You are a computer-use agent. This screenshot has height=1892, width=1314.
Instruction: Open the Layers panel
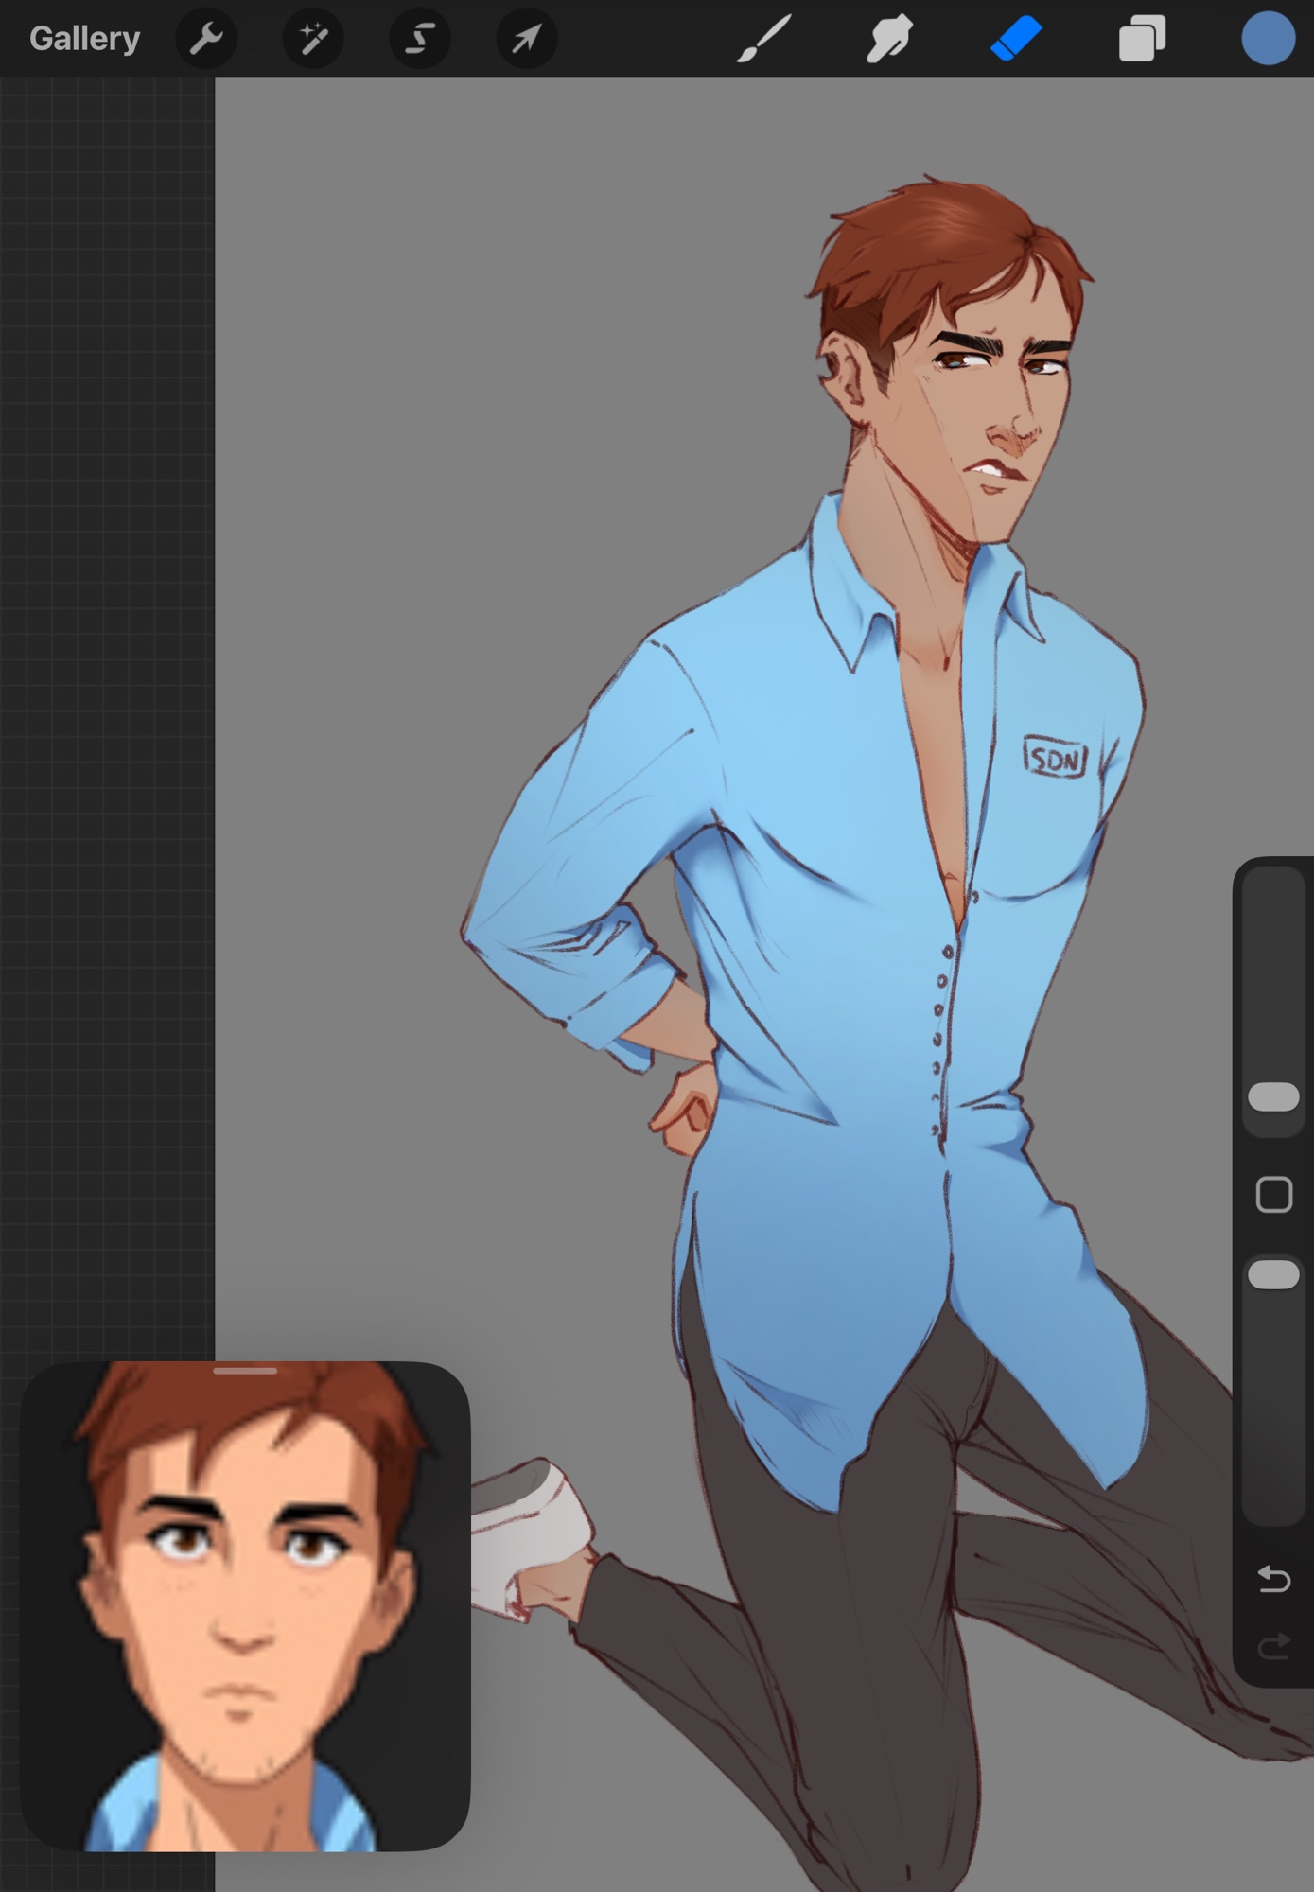click(1142, 39)
